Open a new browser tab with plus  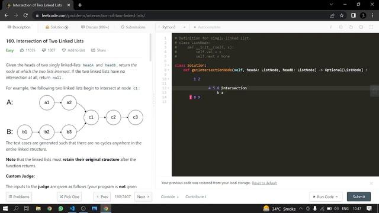(x=80, y=5)
